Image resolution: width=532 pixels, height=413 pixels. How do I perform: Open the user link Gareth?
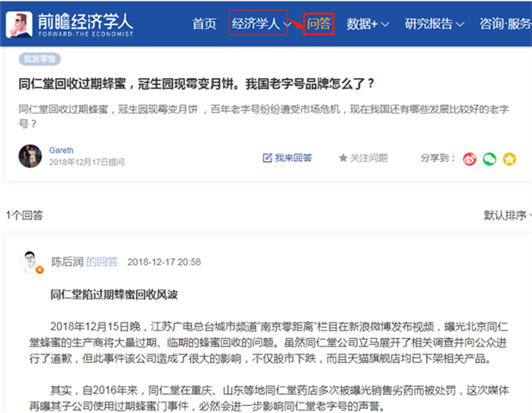[x=61, y=151]
